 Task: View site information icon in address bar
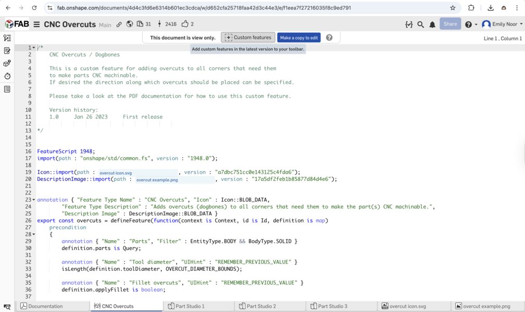(x=50, y=8)
